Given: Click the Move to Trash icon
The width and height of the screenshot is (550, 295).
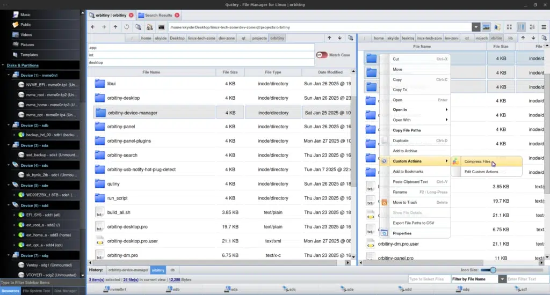Looking at the screenshot, I should point(384,202).
